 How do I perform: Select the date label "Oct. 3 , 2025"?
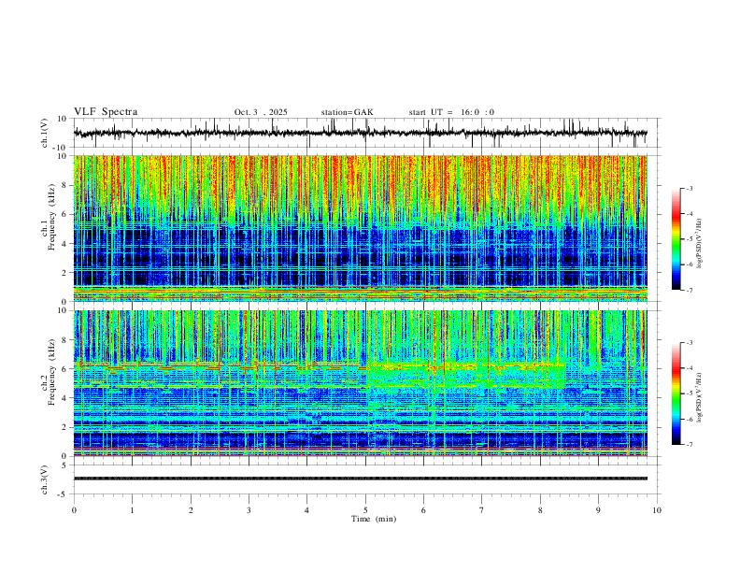261,112
